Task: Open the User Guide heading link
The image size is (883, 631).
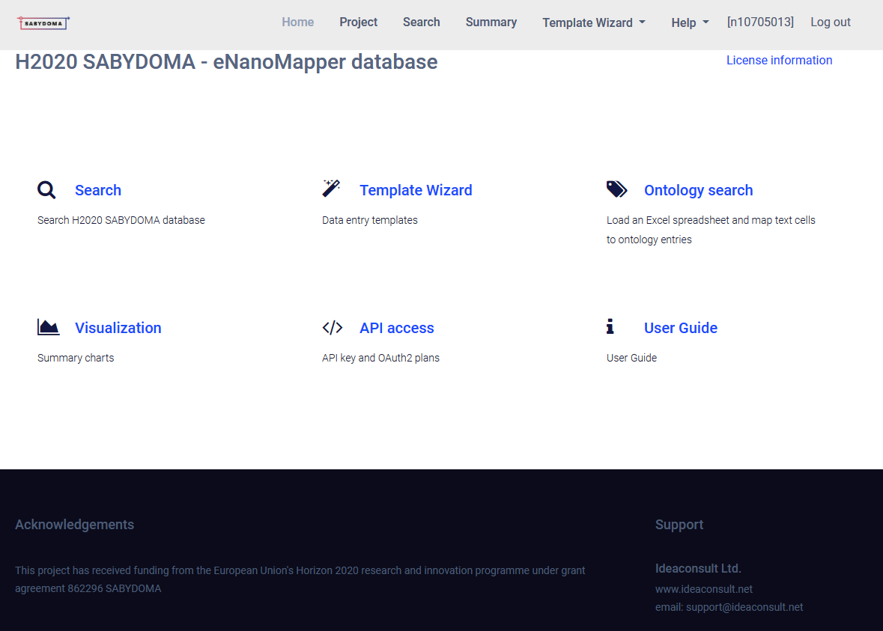Action: (x=680, y=328)
